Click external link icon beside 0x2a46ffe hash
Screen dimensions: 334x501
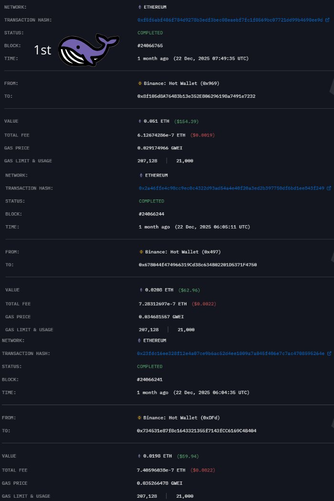(x=329, y=188)
